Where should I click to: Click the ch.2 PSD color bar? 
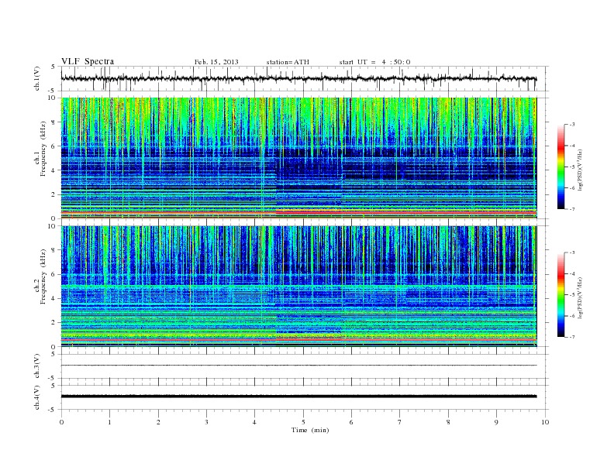pos(561,295)
